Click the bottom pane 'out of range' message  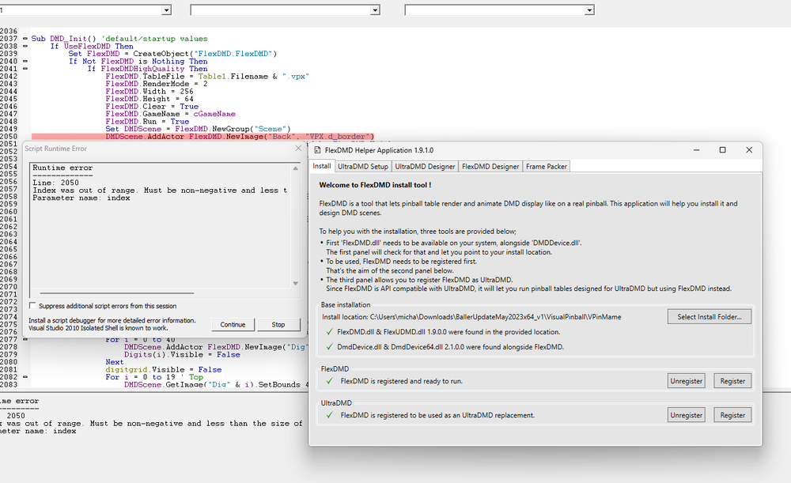pyautogui.click(x=151, y=424)
